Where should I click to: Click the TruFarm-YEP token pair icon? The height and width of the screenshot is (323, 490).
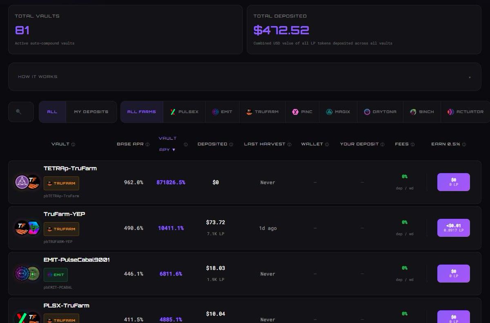pyautogui.click(x=27, y=228)
